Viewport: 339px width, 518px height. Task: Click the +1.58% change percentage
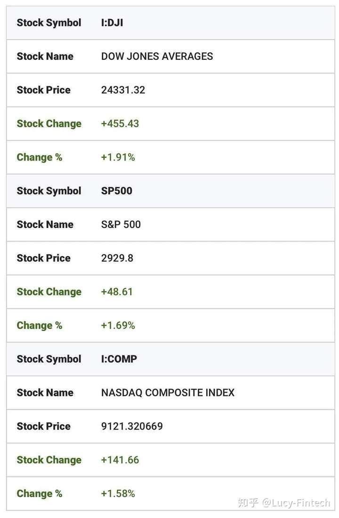tap(118, 494)
